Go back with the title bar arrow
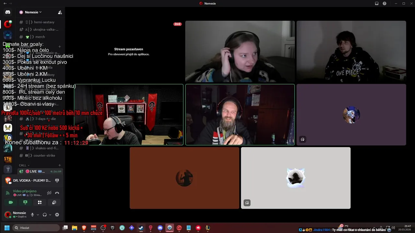 (5, 3)
